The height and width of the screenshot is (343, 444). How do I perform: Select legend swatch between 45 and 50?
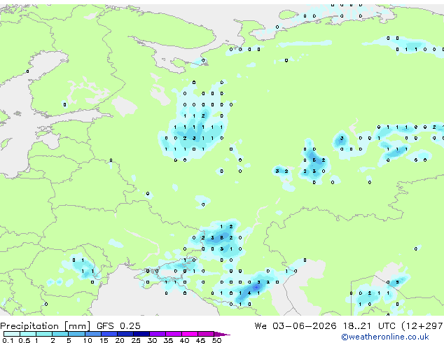(x=206, y=334)
